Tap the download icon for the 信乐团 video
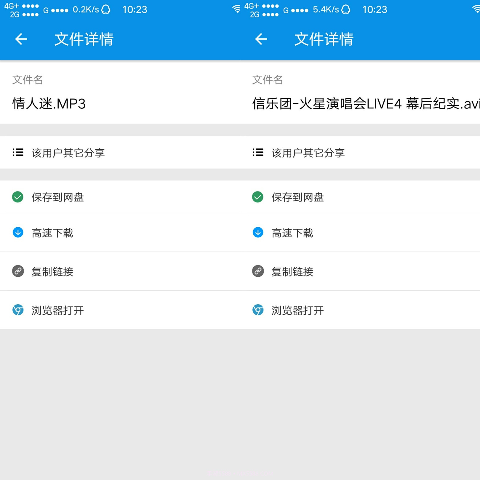The width and height of the screenshot is (480, 480). click(x=258, y=233)
